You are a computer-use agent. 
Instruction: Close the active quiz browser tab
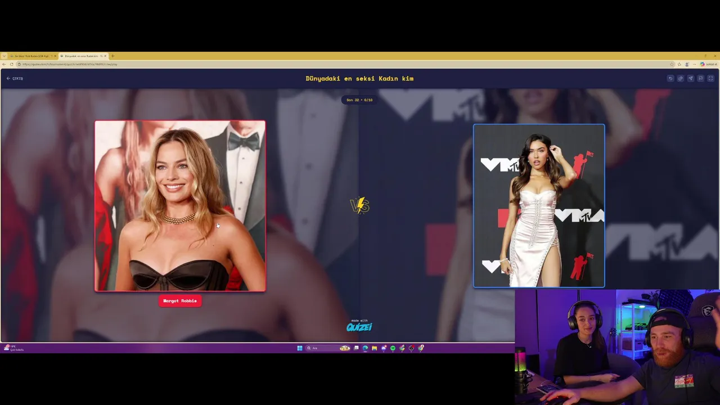[x=105, y=56]
